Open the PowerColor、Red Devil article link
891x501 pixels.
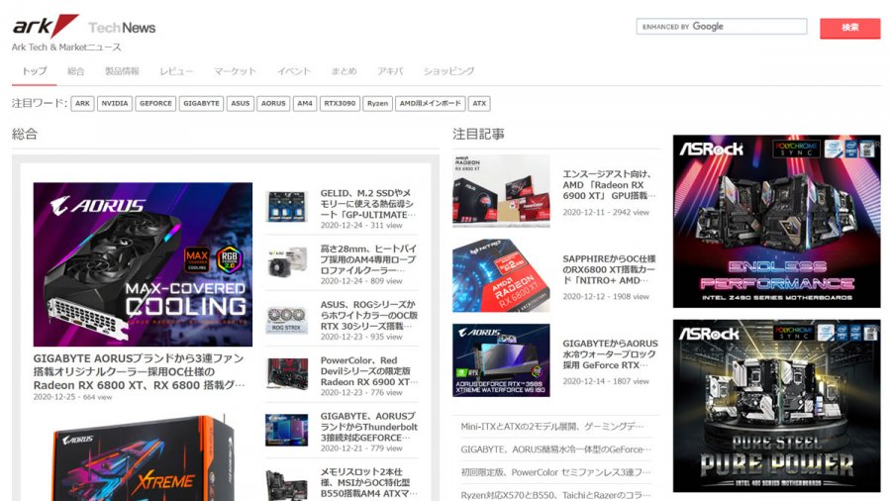point(369,371)
